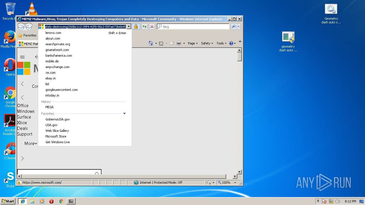The height and width of the screenshot is (205, 365).
Task: Click in the Bing search box
Action: (x=193, y=26)
